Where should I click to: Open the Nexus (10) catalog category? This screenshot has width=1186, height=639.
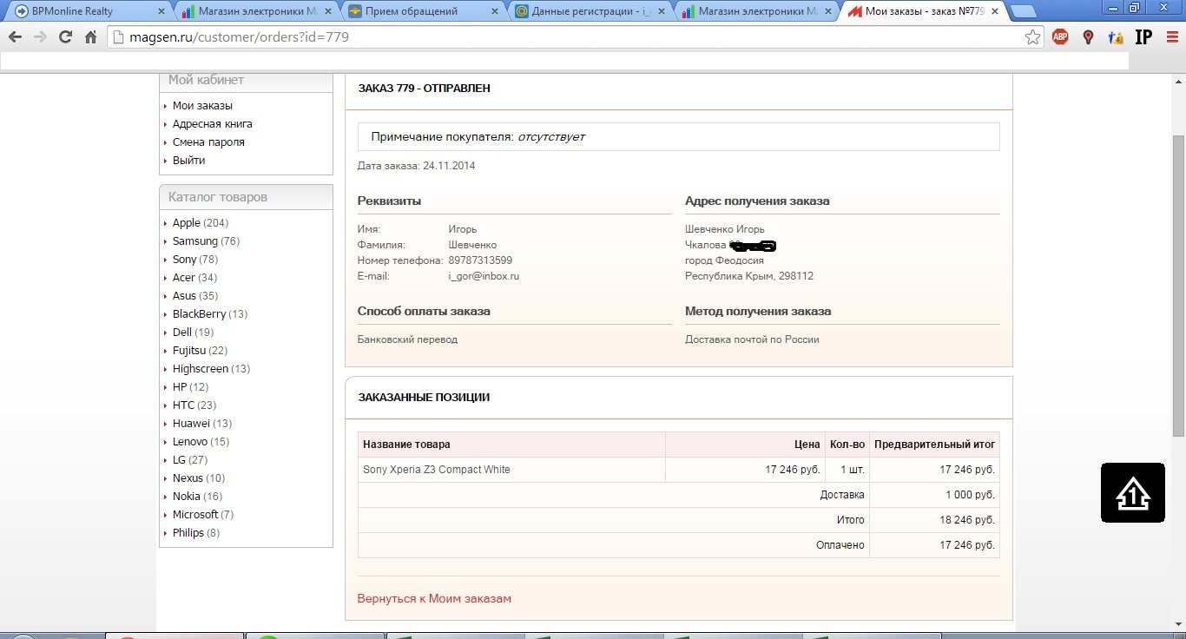(x=199, y=478)
